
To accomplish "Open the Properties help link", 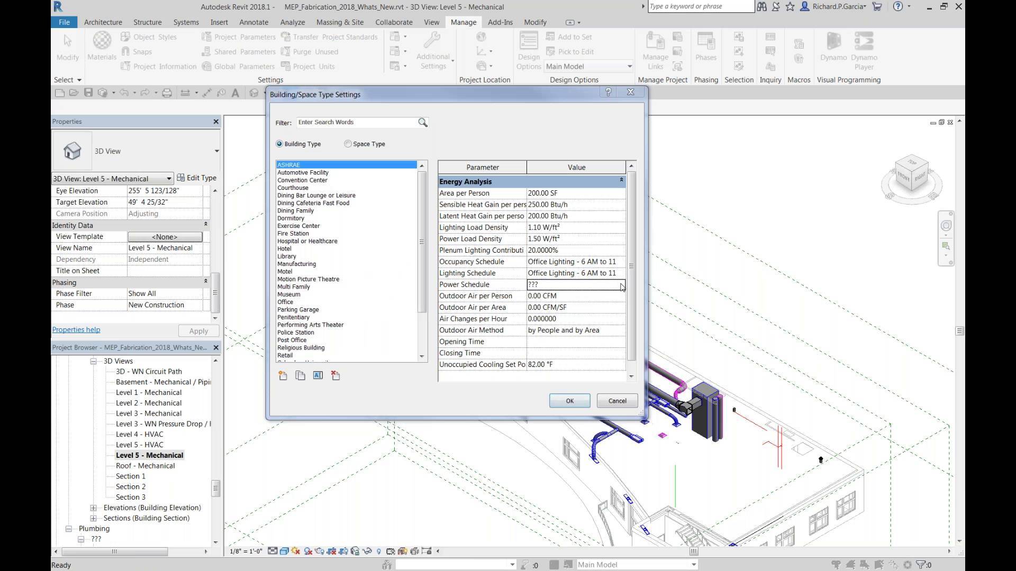I will pos(76,330).
